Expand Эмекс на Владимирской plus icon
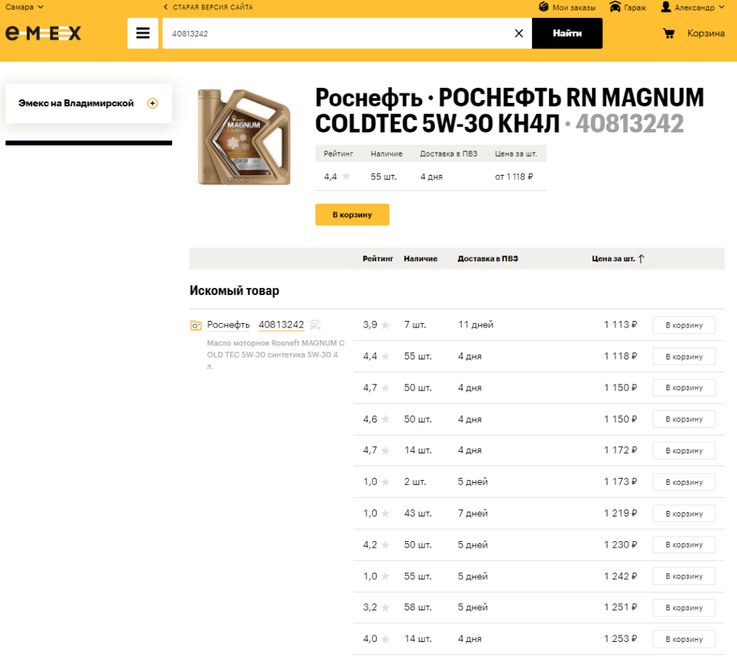Image resolution: width=737 pixels, height=657 pixels. click(x=153, y=104)
